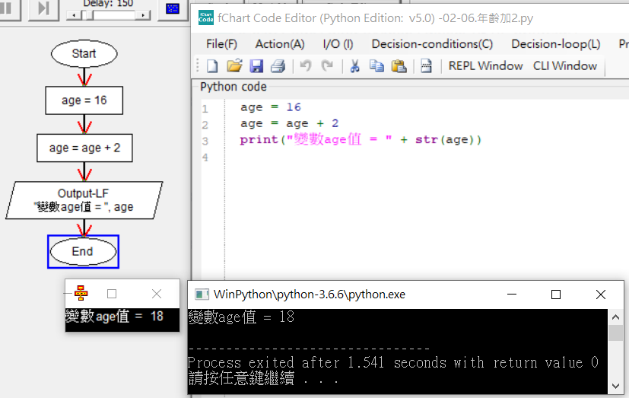Open the REPL Window
629x398 pixels.
tap(485, 65)
